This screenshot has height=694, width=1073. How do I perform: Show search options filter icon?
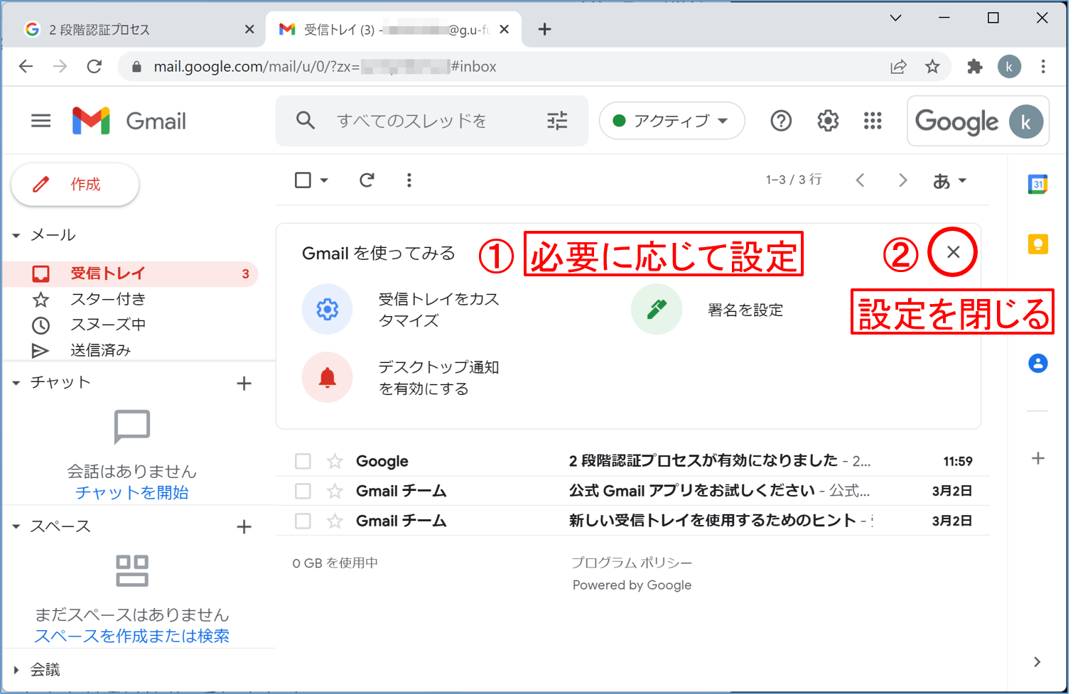pyautogui.click(x=557, y=121)
